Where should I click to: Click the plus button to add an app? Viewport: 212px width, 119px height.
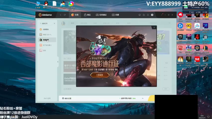click(x=54, y=24)
